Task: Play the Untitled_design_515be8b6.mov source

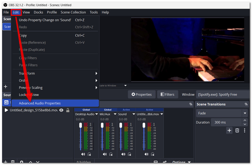Action: tap(6, 110)
